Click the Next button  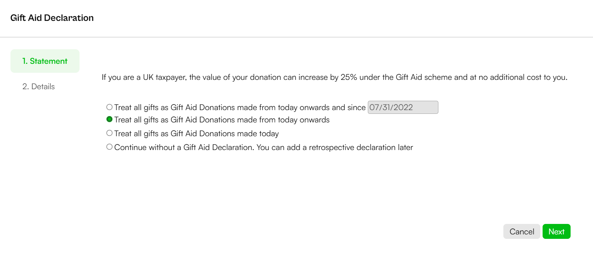pos(556,231)
